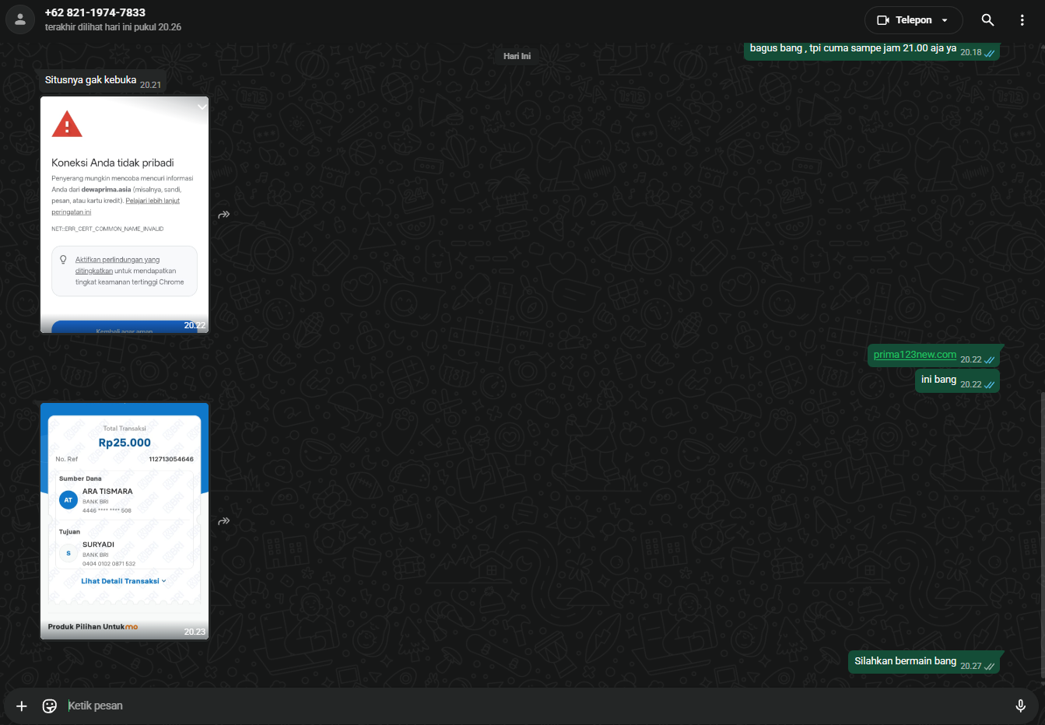This screenshot has height=725, width=1045.
Task: Click 'terakhir dilihat hari ini' status text
Action: 113,27
